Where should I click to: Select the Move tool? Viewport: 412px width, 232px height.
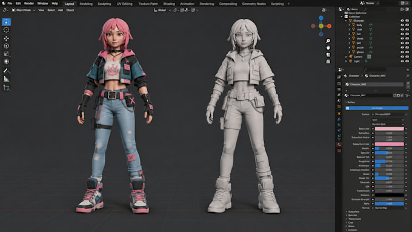[x=6, y=38]
